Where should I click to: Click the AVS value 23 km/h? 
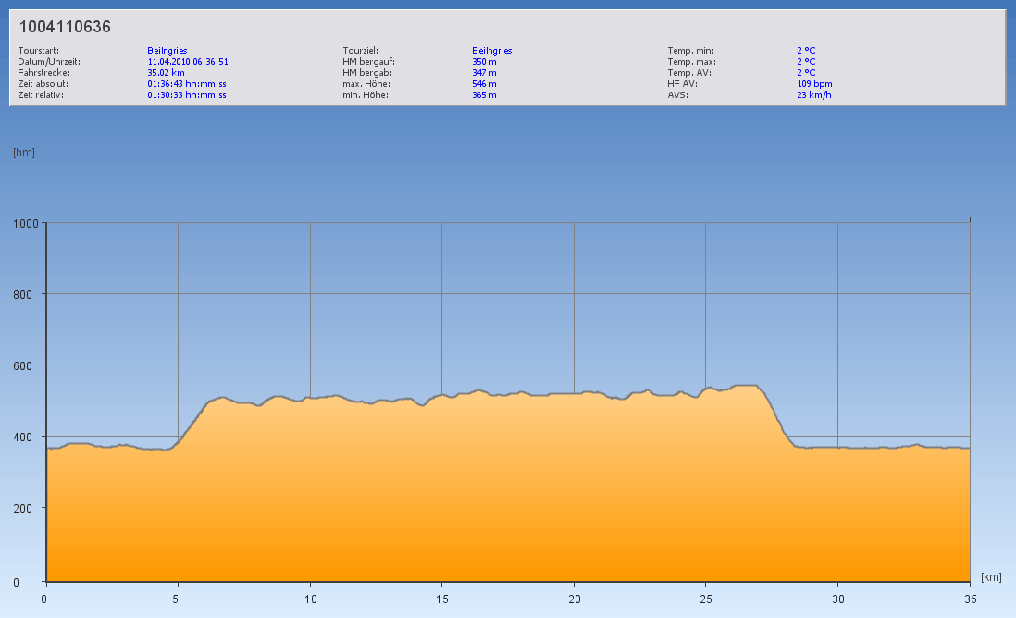pos(812,94)
